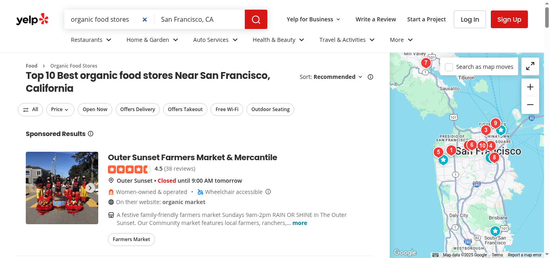This screenshot has height=258, width=550.
Task: Expand the Restaurants category menu
Action: (91, 40)
